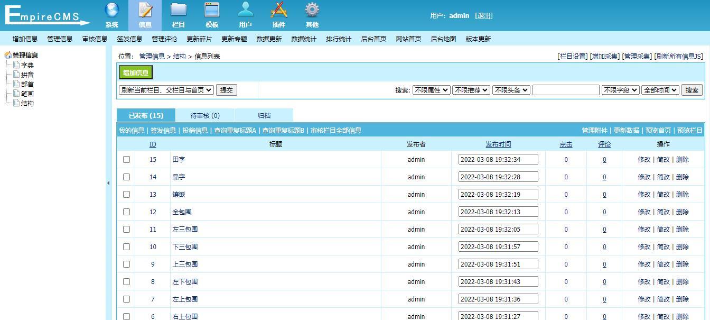
Task: Check the checkbox for row 田字
Action: point(126,159)
